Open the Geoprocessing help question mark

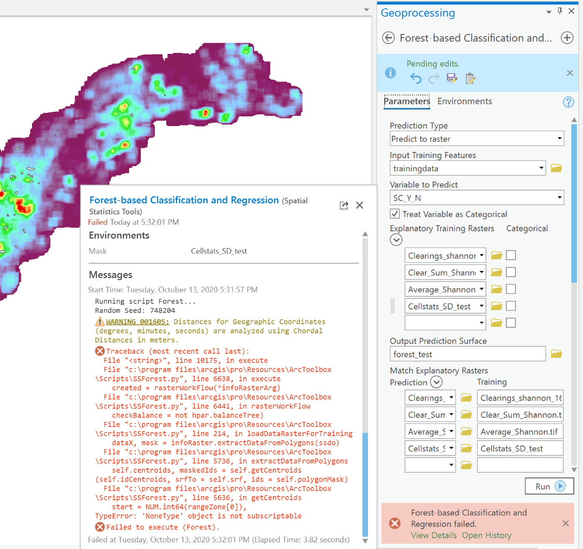568,102
